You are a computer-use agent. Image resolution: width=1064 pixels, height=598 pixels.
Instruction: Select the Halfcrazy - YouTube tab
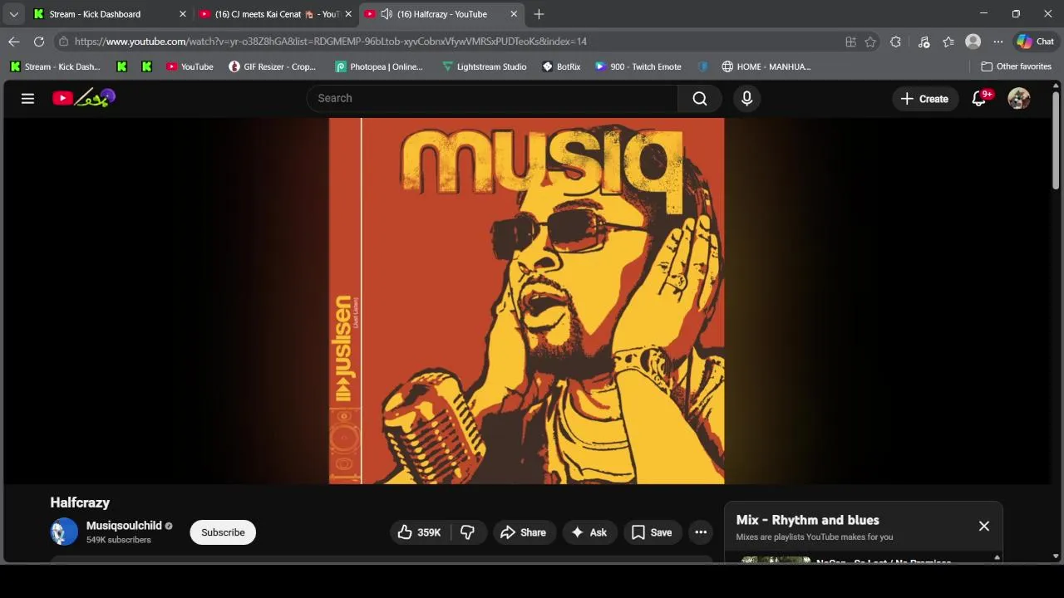tap(441, 14)
